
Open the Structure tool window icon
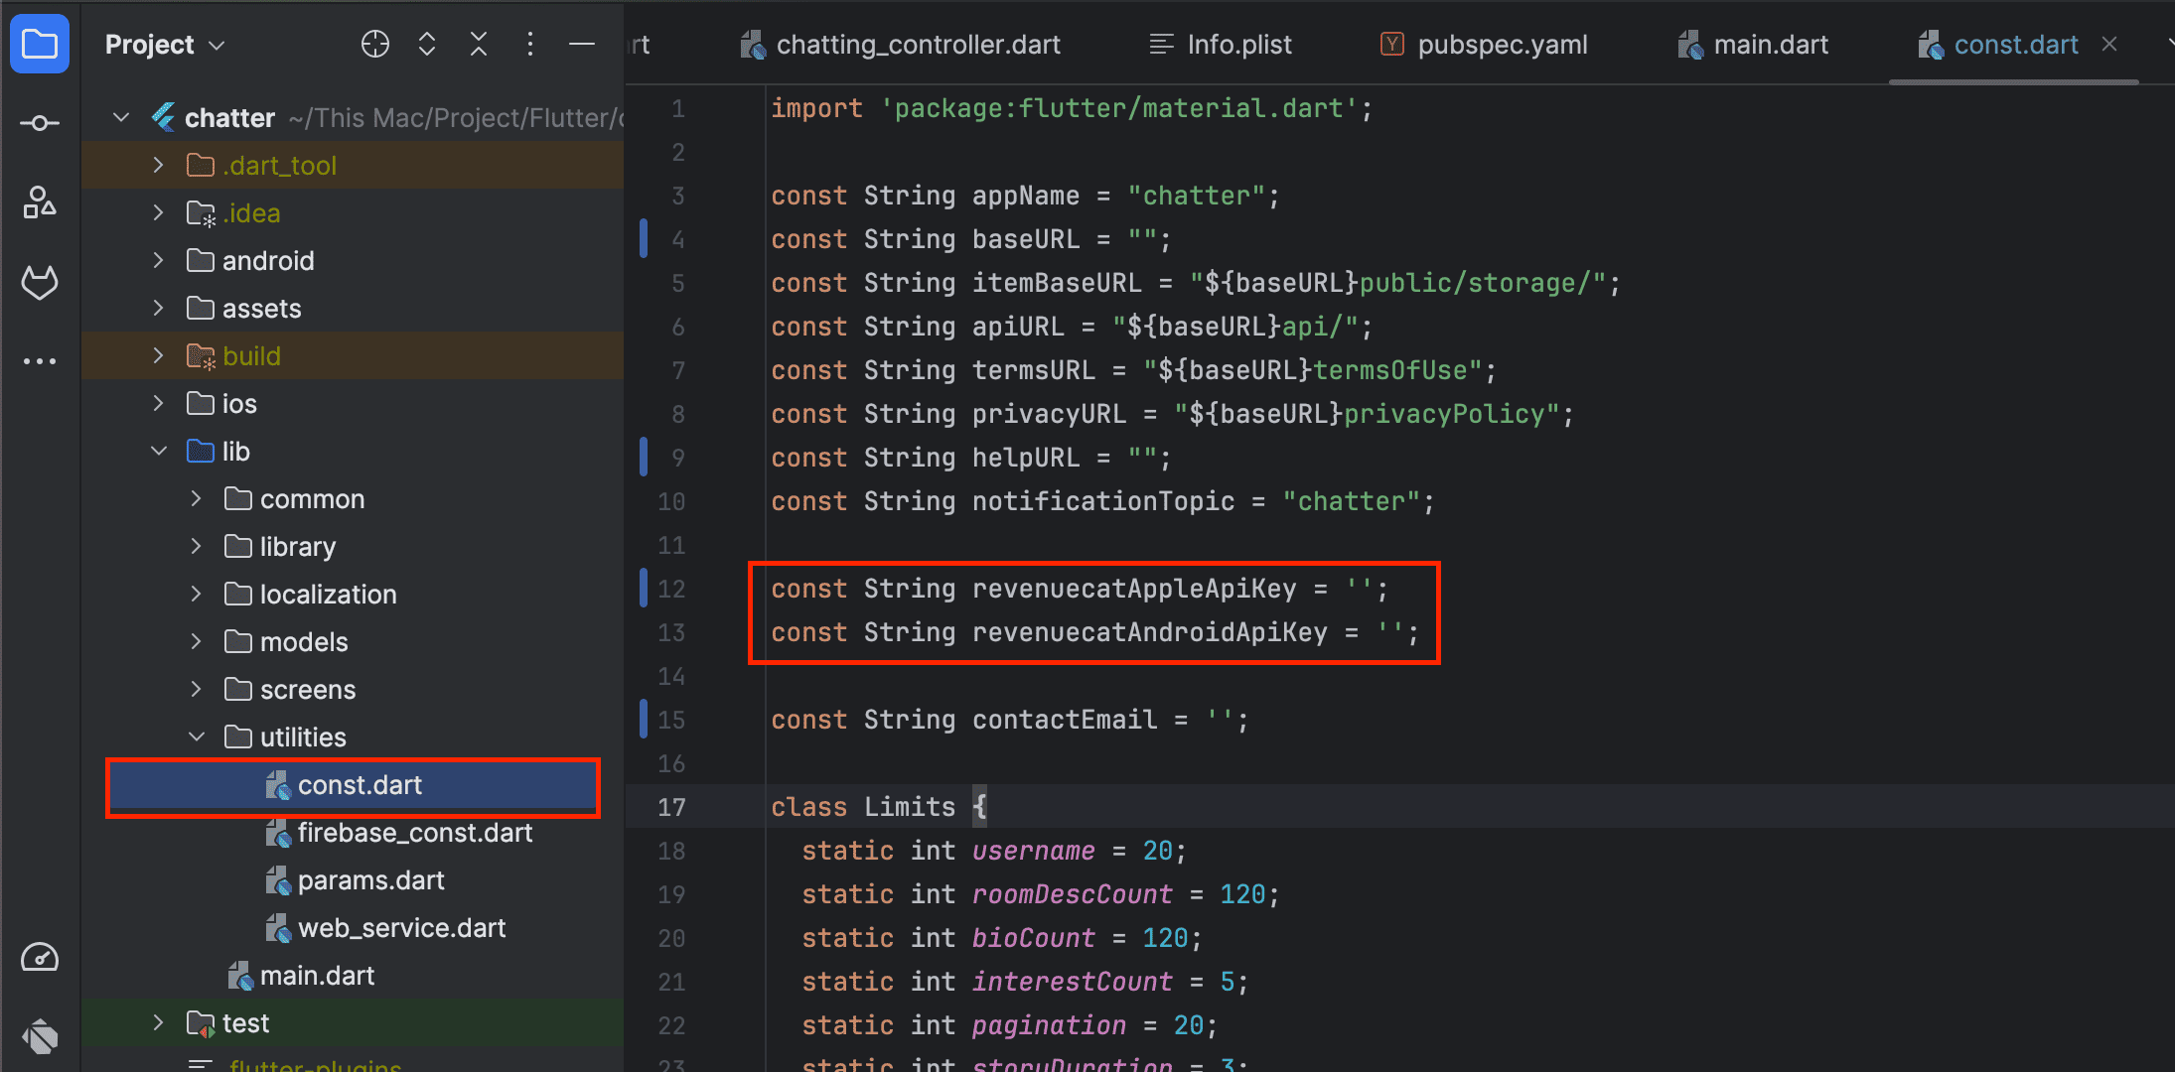pos(40,202)
